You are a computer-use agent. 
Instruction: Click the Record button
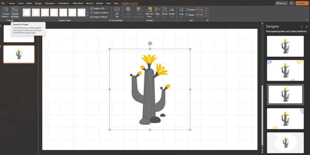282,3
